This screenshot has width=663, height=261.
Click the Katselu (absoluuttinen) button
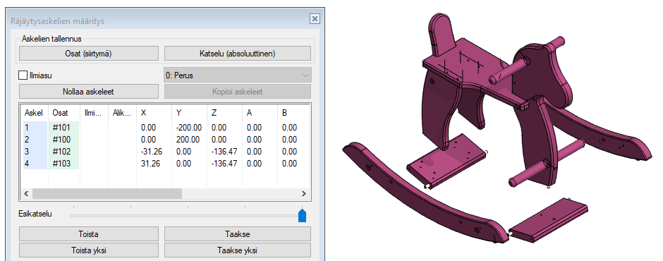click(x=237, y=54)
